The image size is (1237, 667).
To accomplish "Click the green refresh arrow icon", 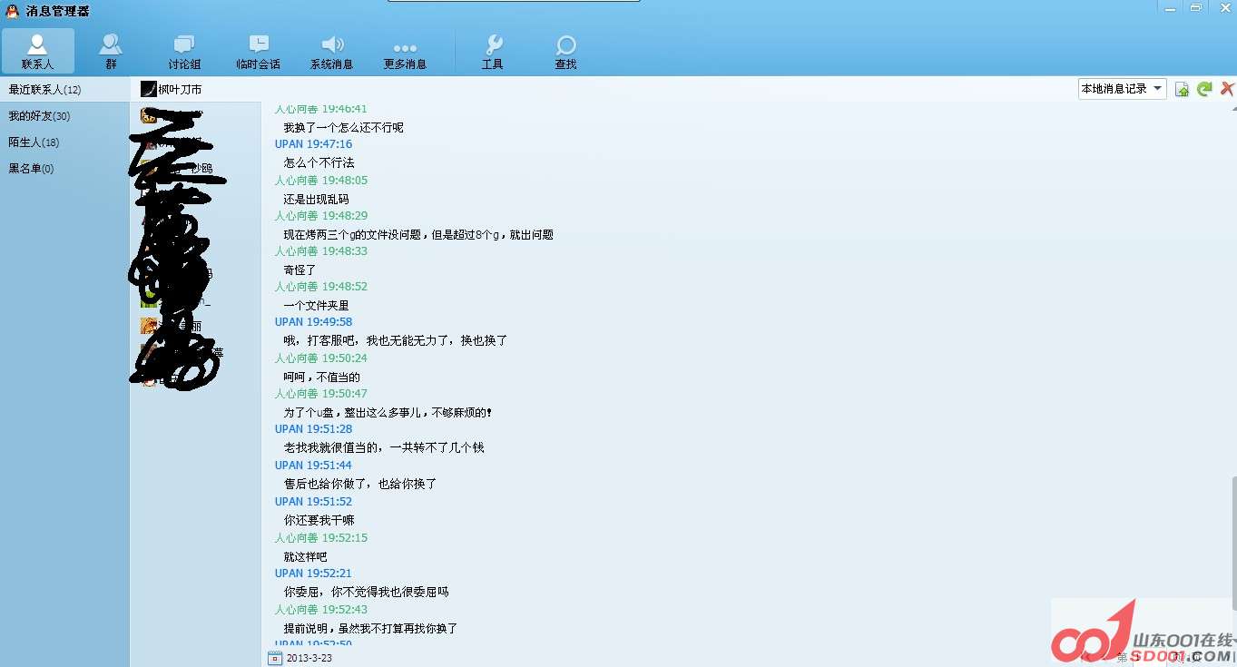I will click(1204, 89).
